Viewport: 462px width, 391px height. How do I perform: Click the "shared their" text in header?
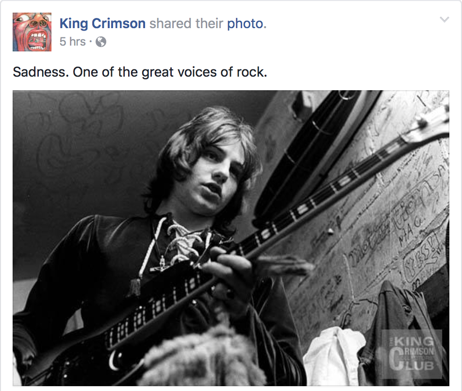186,23
